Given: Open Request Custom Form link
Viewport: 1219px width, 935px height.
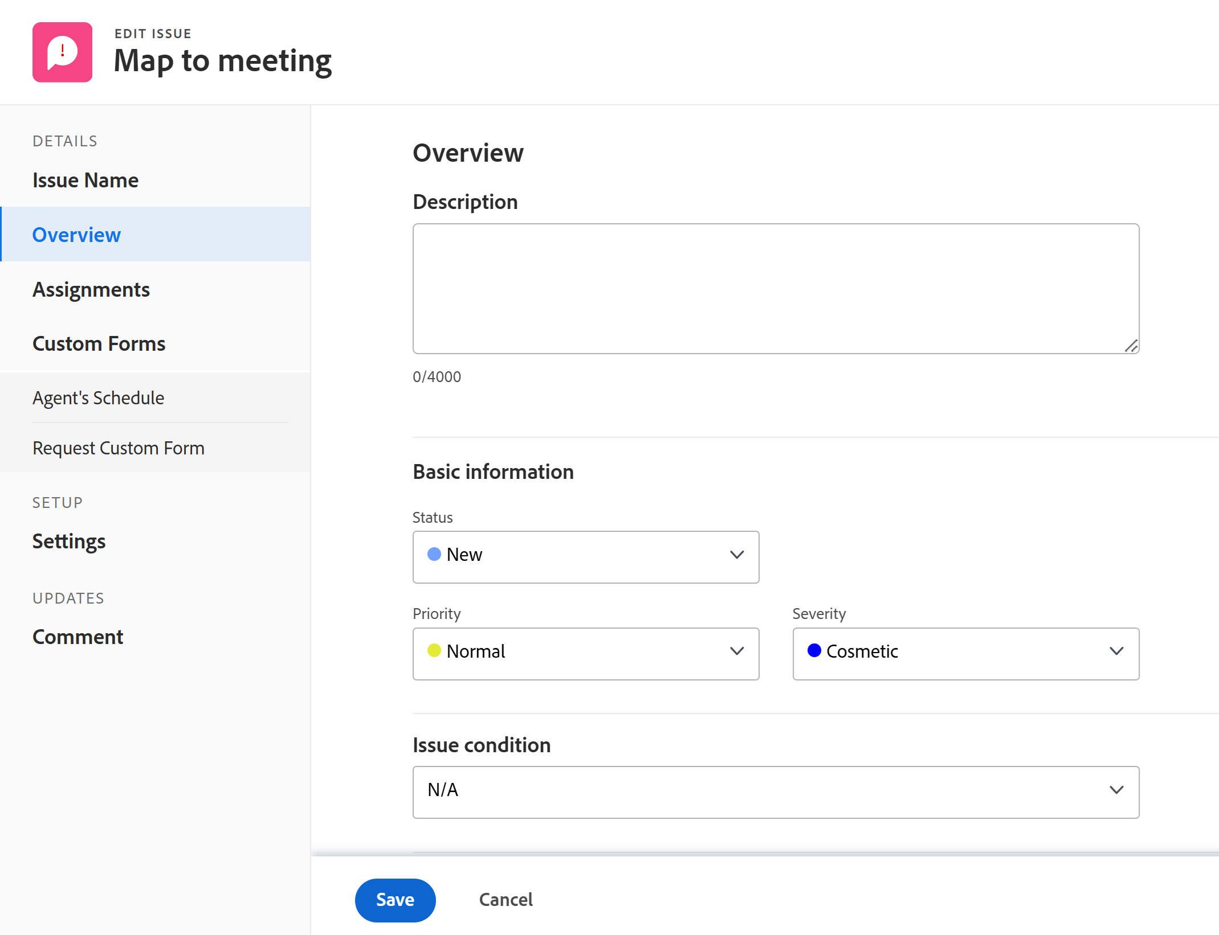Looking at the screenshot, I should pyautogui.click(x=118, y=448).
